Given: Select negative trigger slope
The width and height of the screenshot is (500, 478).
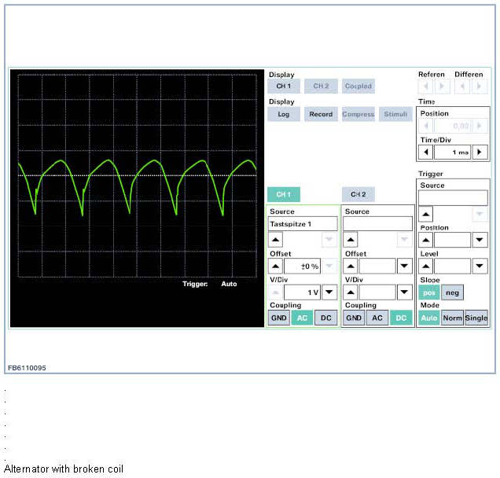Looking at the screenshot, I should point(452,292).
